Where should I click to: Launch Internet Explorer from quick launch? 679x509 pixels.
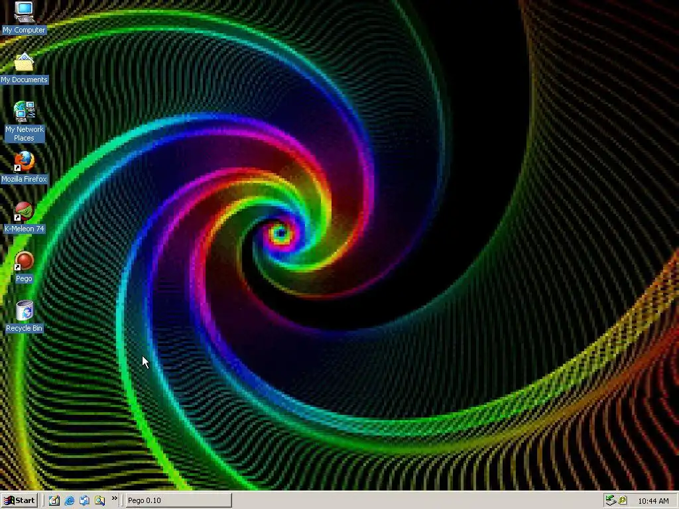point(69,500)
